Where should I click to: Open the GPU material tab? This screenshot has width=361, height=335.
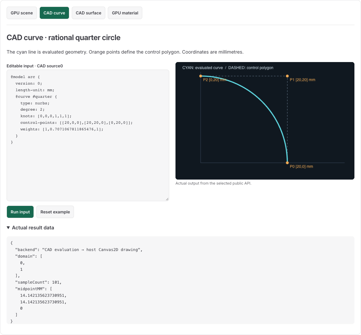[125, 13]
